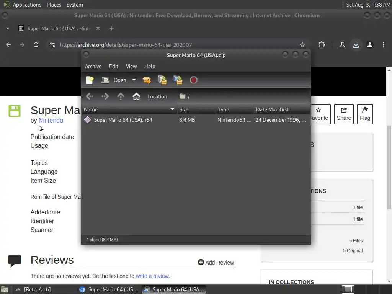Click the Flag button on page

(x=365, y=114)
